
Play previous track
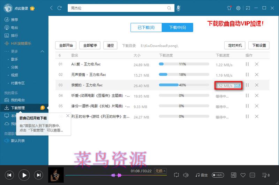(x=9, y=175)
